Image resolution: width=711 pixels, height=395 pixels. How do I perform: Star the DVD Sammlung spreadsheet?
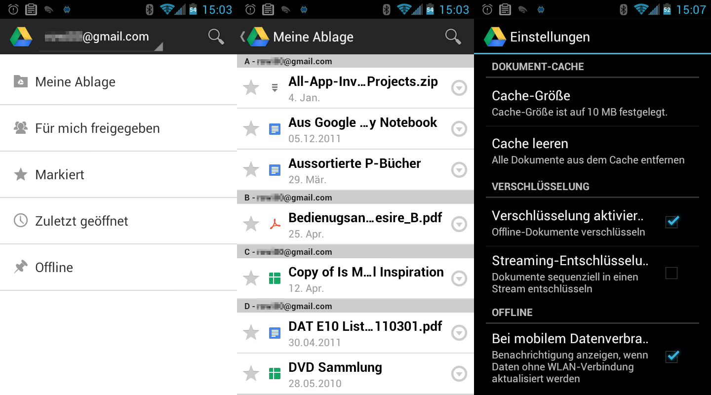point(251,374)
